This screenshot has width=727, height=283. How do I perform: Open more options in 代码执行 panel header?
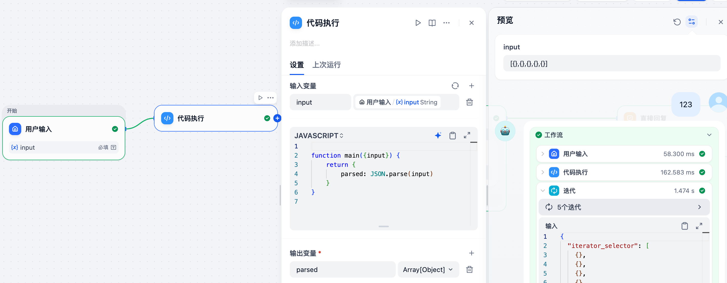[446, 23]
